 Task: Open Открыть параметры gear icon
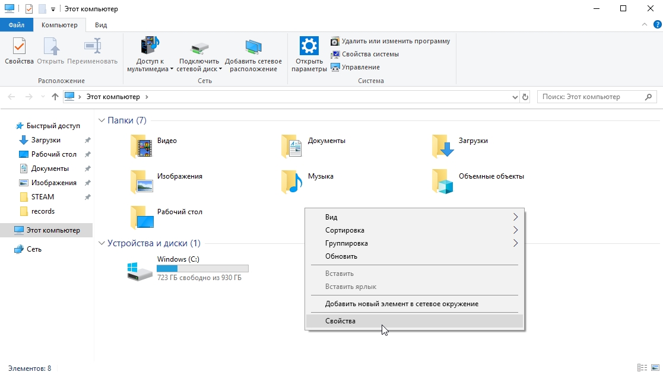pyautogui.click(x=309, y=46)
